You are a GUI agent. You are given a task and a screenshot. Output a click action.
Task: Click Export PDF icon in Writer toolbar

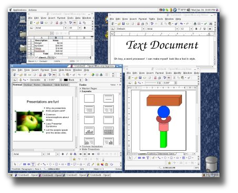click(x=138, y=24)
